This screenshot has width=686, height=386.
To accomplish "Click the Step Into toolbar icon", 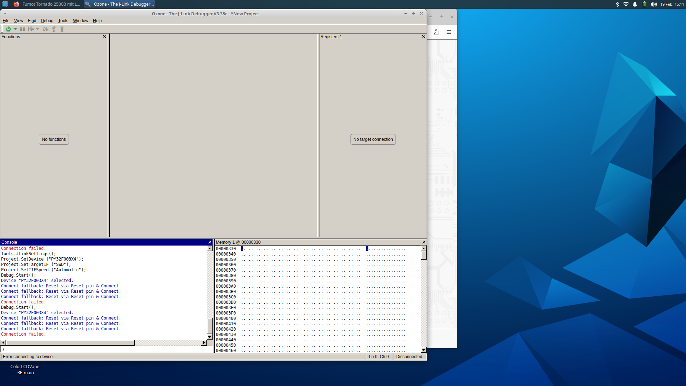I will coord(54,29).
